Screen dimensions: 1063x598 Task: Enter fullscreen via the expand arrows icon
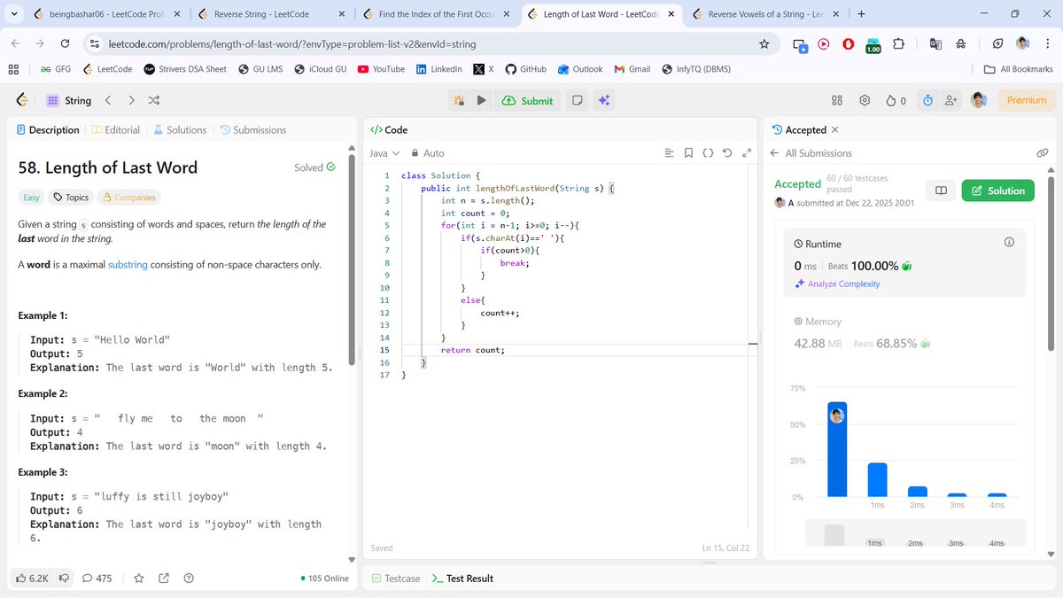(x=747, y=152)
